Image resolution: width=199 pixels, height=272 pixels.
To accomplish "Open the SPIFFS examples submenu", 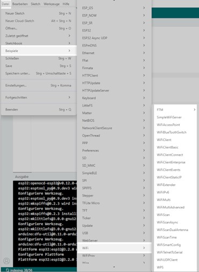I will (114, 188).
